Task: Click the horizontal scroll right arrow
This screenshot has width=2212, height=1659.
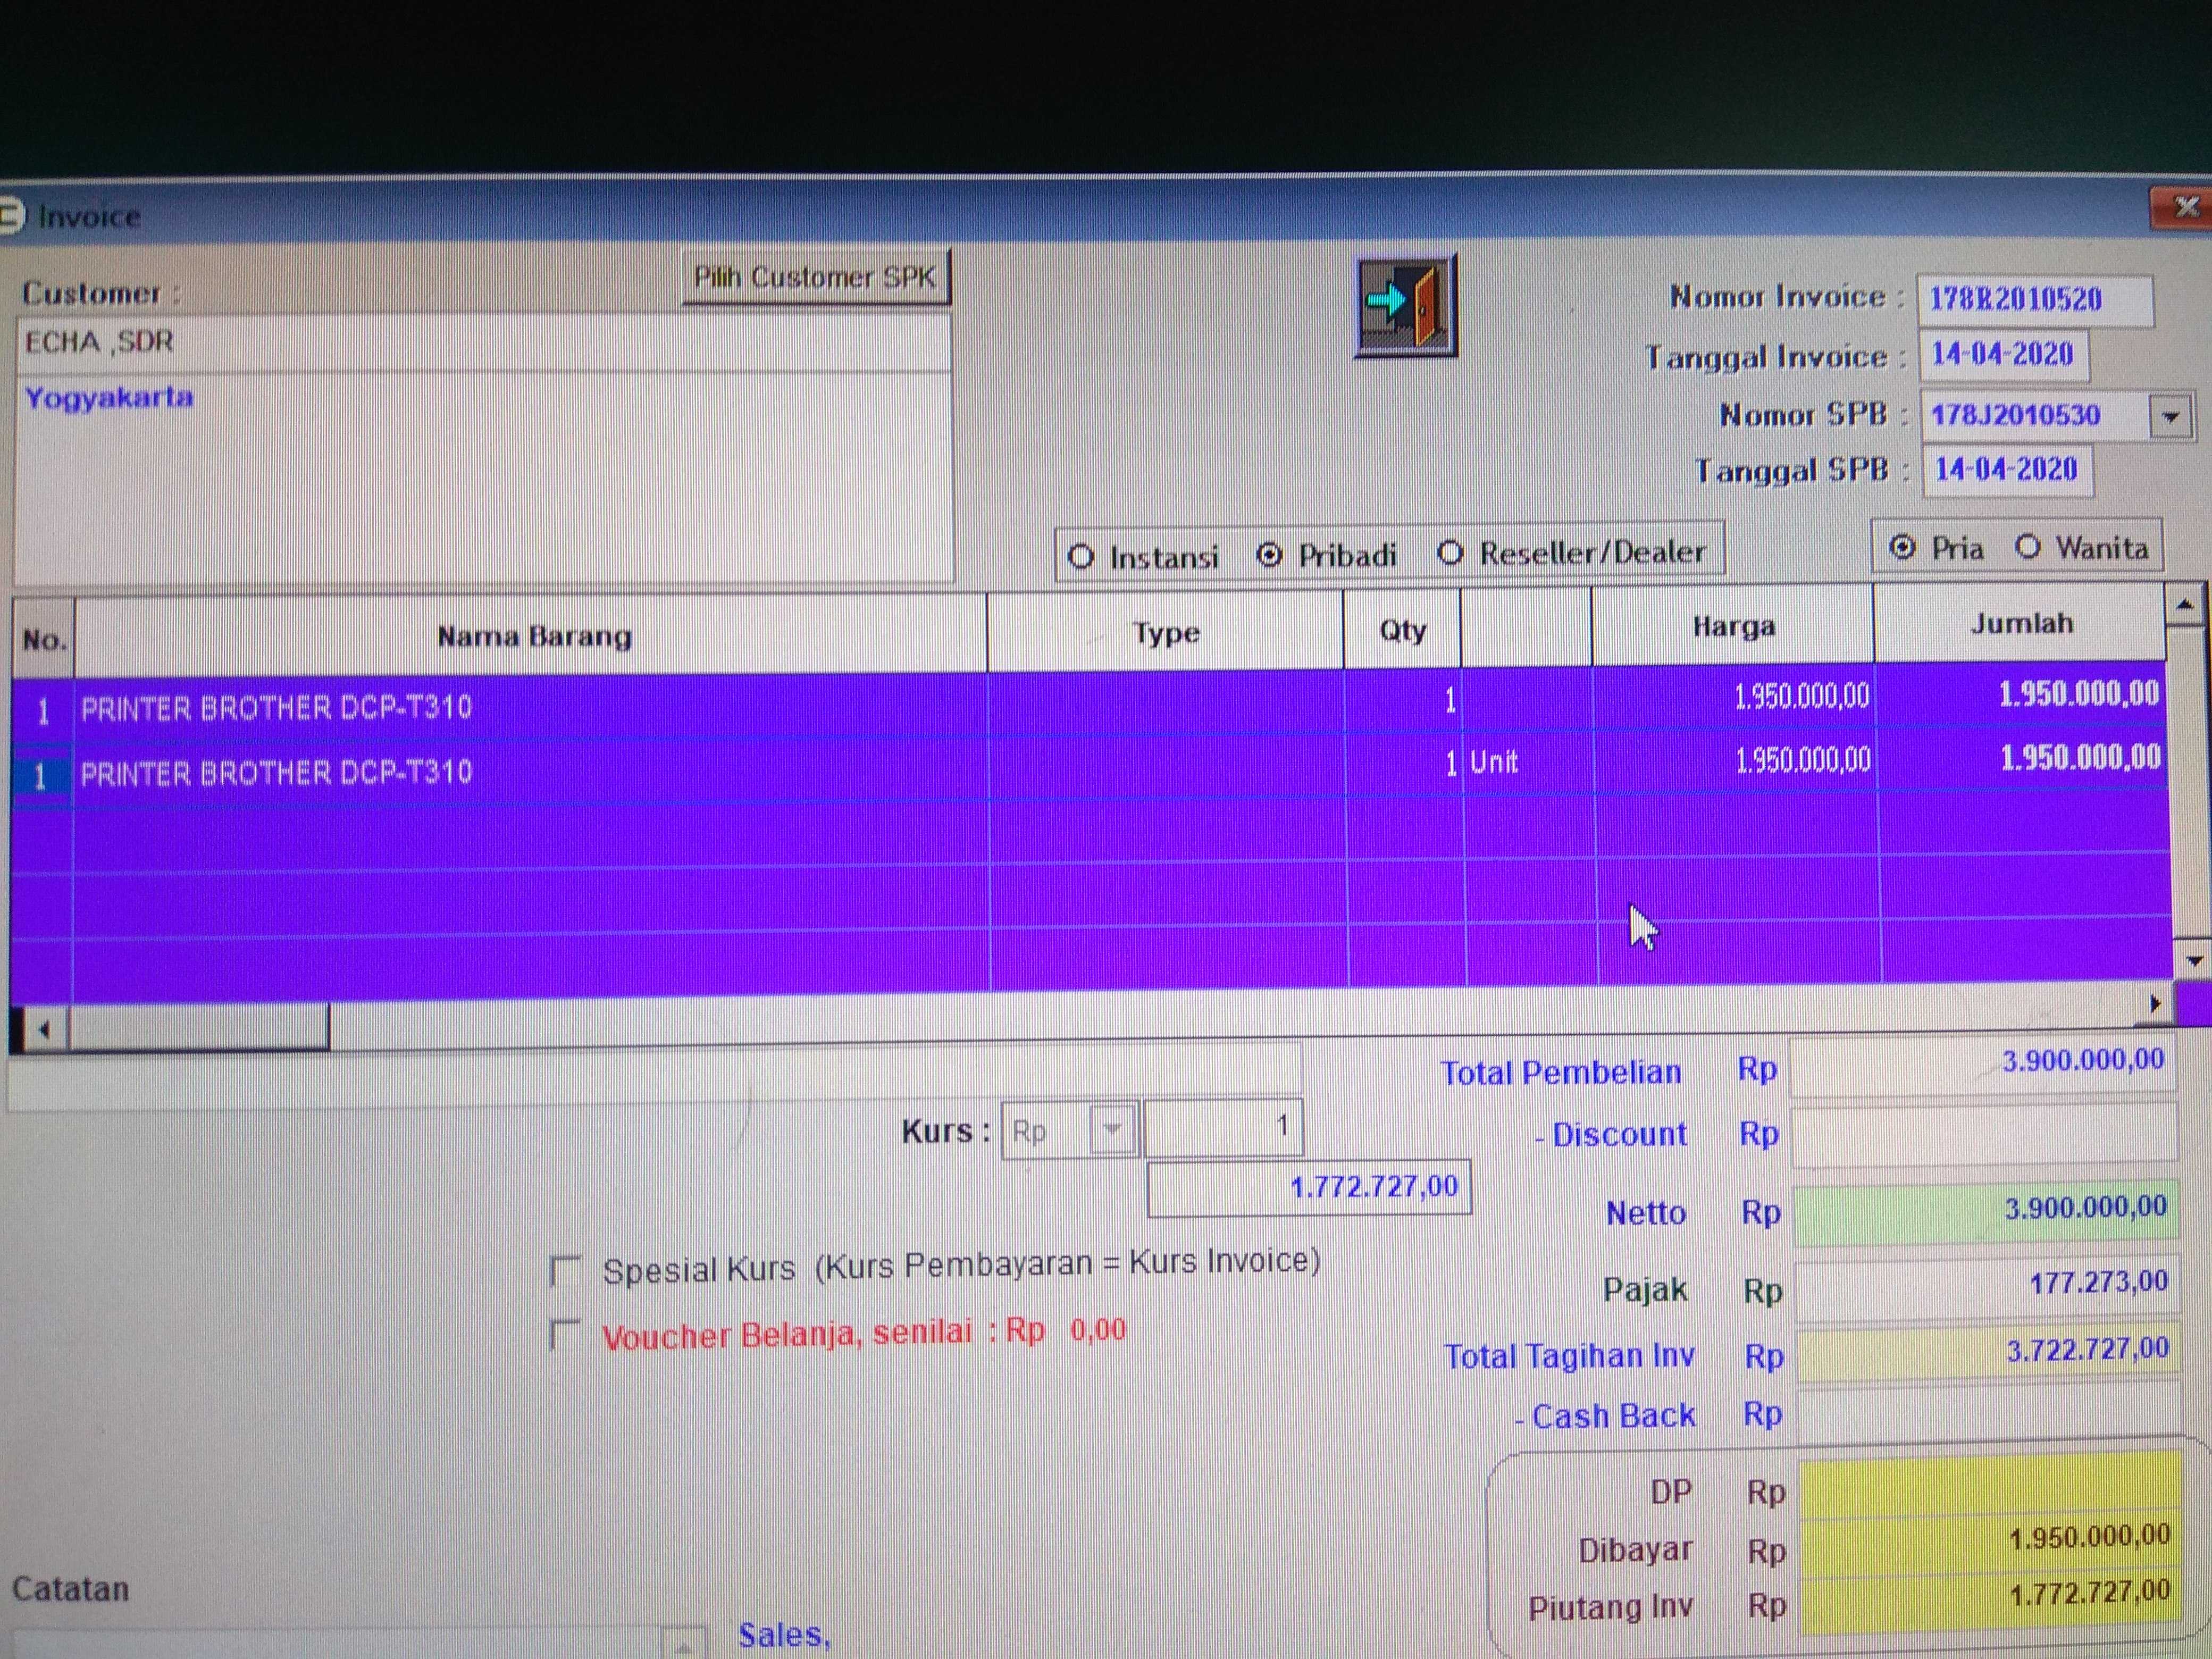Action: click(2155, 1004)
